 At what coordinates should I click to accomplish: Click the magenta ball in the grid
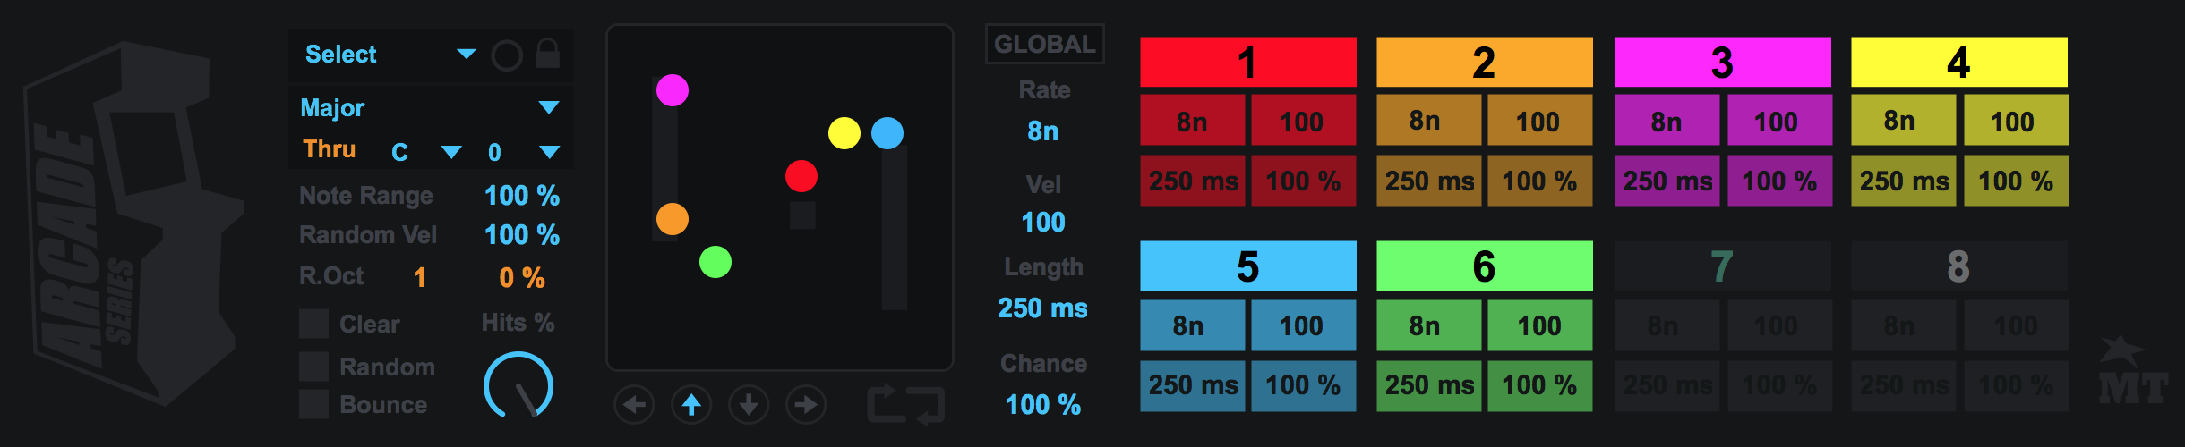(x=673, y=90)
